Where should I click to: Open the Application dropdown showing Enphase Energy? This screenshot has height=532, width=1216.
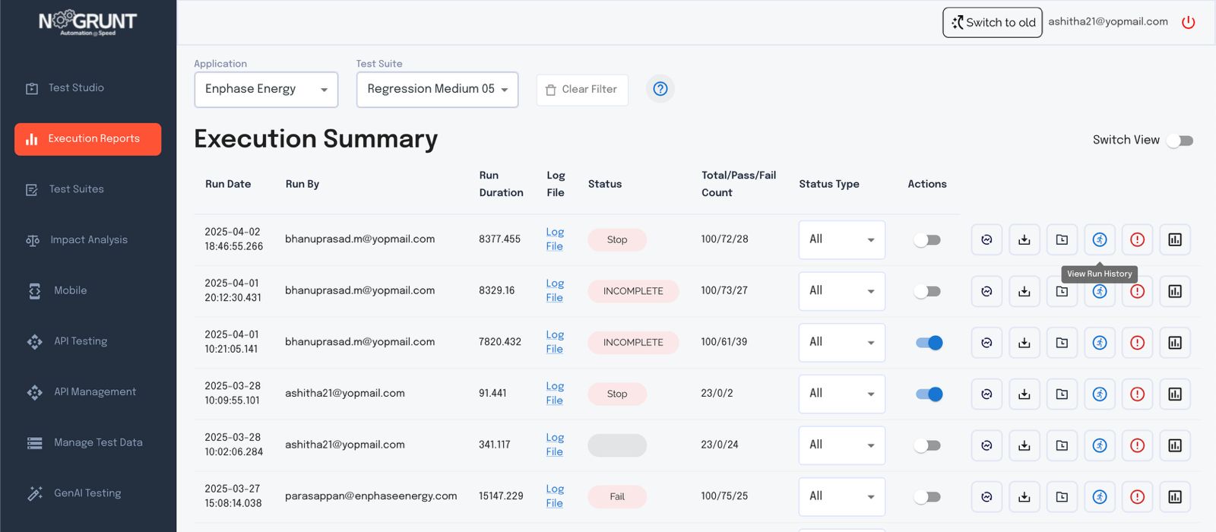[x=266, y=90]
